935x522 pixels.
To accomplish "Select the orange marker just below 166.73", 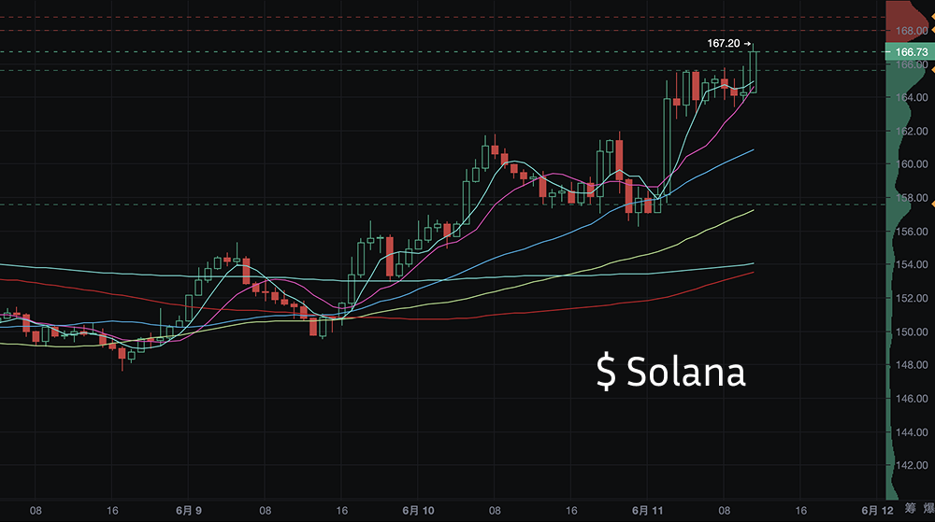I will [931, 68].
